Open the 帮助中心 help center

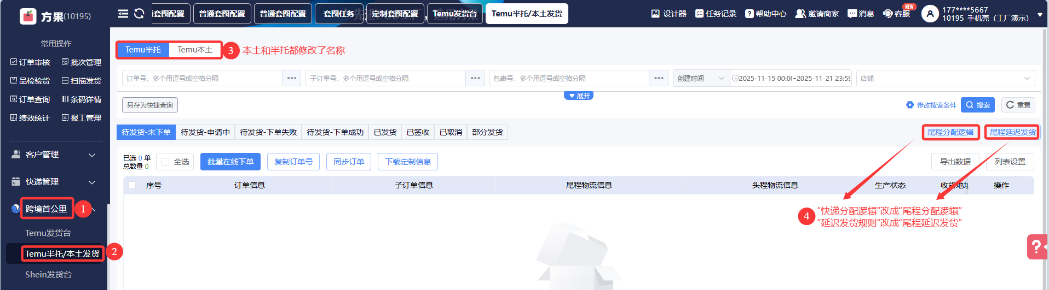tap(749, 14)
